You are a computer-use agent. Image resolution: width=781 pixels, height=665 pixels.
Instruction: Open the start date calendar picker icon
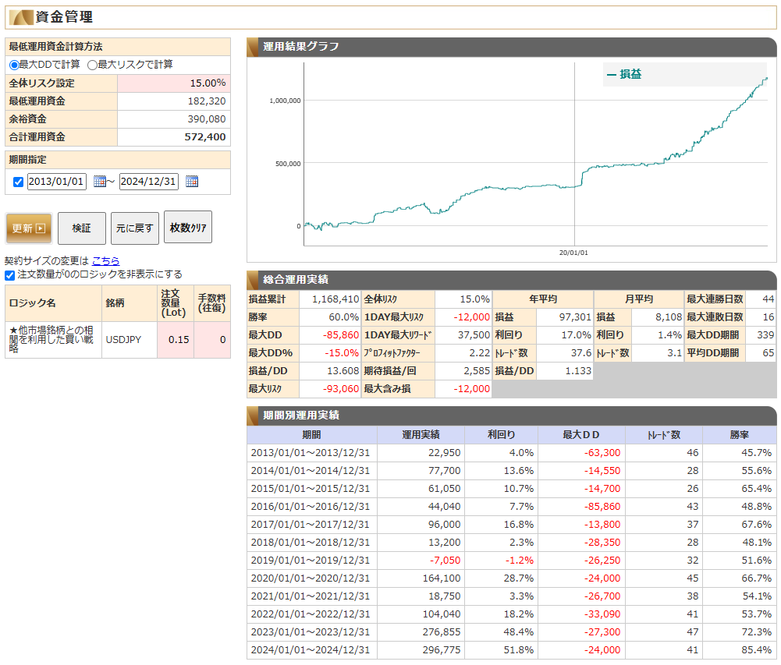[x=100, y=181]
